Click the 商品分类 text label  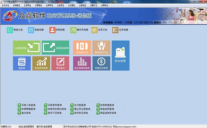[x=18, y=30]
